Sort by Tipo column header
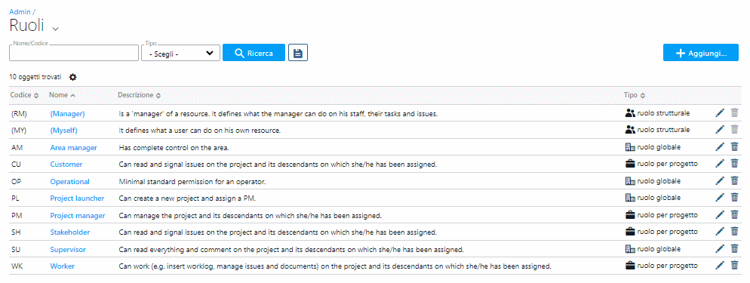Image resolution: width=750 pixels, height=283 pixels. click(x=635, y=95)
